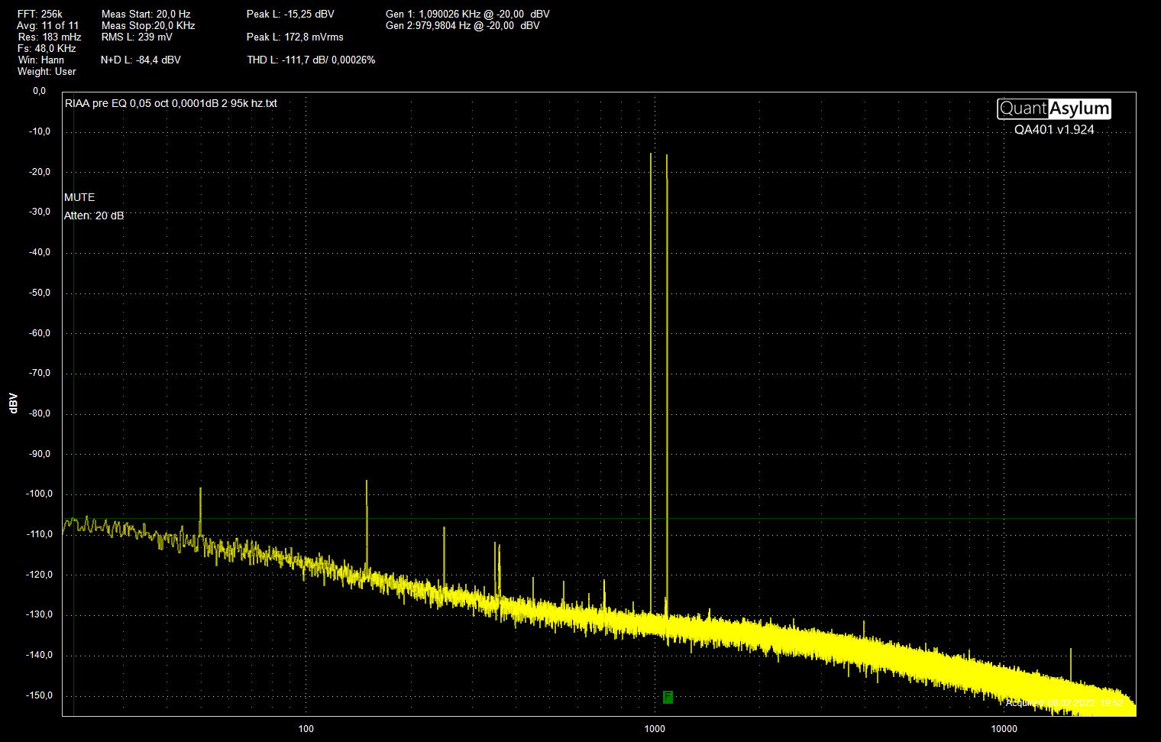
Task: Click the Meas Start: 20,0 Hz label
Action: pyautogui.click(x=146, y=14)
